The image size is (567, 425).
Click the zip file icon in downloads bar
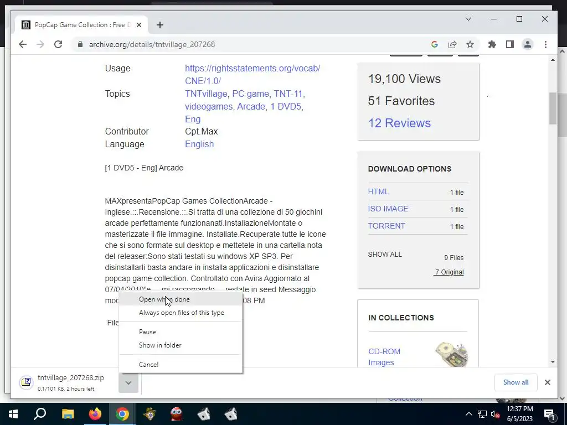pos(27,382)
